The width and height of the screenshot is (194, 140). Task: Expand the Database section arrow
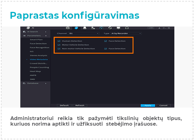click(46, 84)
